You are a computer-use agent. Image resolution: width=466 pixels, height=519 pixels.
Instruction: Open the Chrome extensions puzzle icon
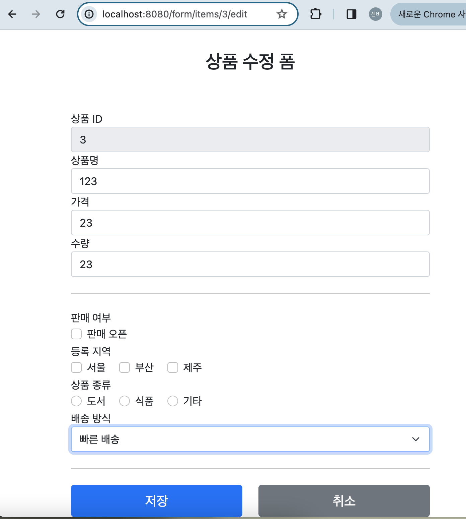[x=316, y=14]
